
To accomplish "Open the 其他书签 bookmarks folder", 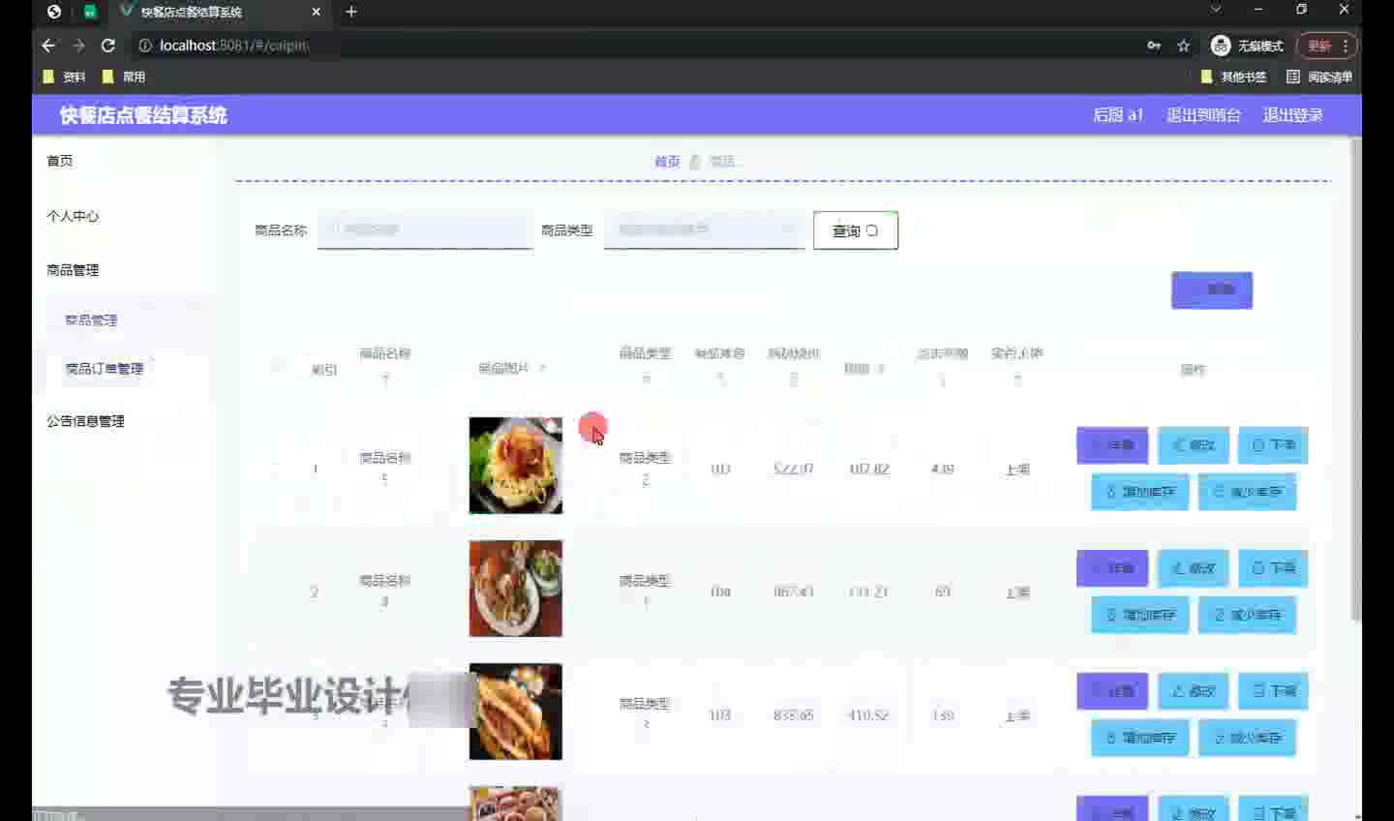I will coord(1233,76).
